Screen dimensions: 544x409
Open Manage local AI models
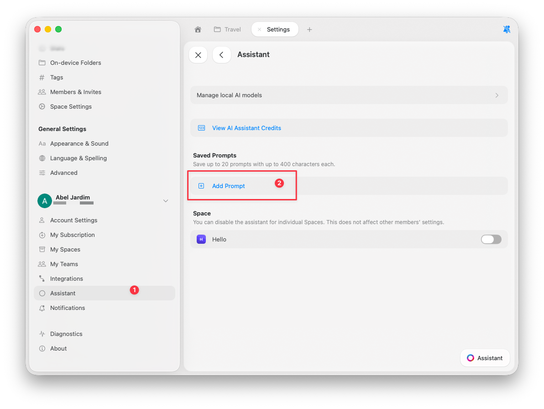pos(349,95)
